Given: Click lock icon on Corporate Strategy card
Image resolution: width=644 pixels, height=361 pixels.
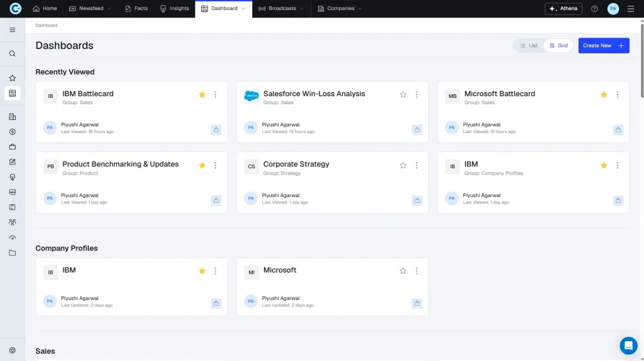Looking at the screenshot, I should pyautogui.click(x=417, y=200).
